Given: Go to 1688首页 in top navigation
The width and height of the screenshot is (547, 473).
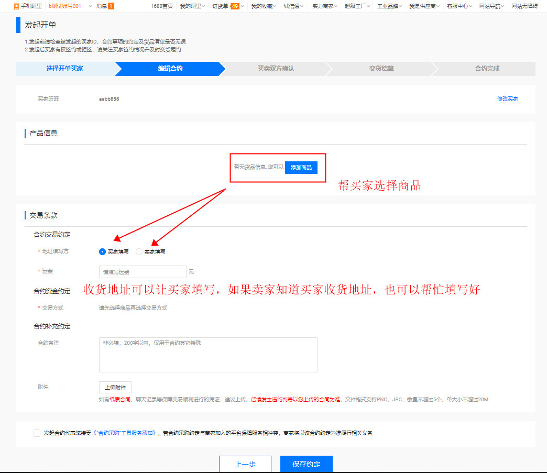Looking at the screenshot, I should click(161, 6).
